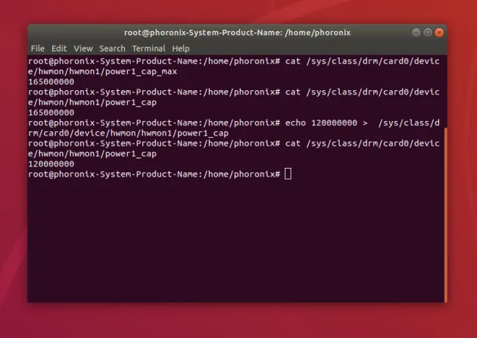Click 'rm/card0/device/hwmon/hwmon1/power1_cap' line
477x338 pixels.
coord(128,133)
